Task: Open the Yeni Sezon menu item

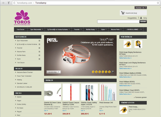Action: point(20,30)
